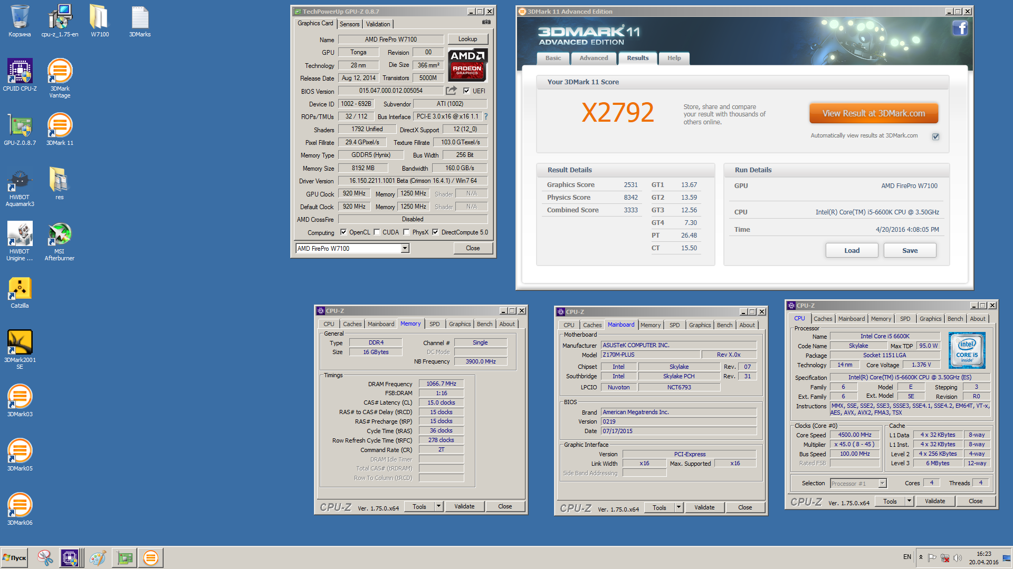Toggle the PhysX checkbox
1013x569 pixels.
pyautogui.click(x=406, y=232)
